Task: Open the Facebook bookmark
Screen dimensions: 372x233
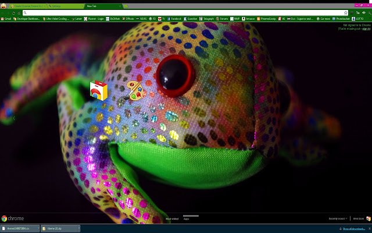Action: pyautogui.click(x=174, y=19)
